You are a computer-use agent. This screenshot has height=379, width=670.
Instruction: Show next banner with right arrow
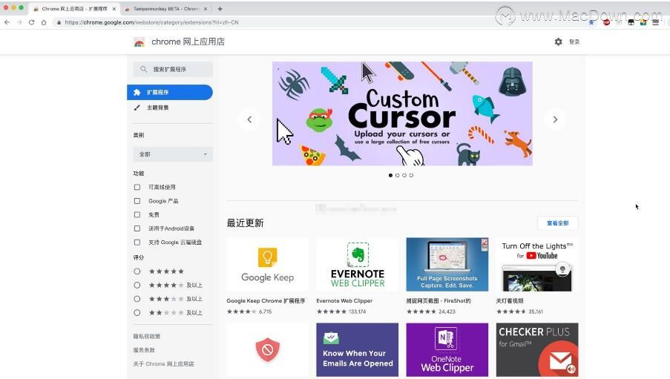pos(555,119)
